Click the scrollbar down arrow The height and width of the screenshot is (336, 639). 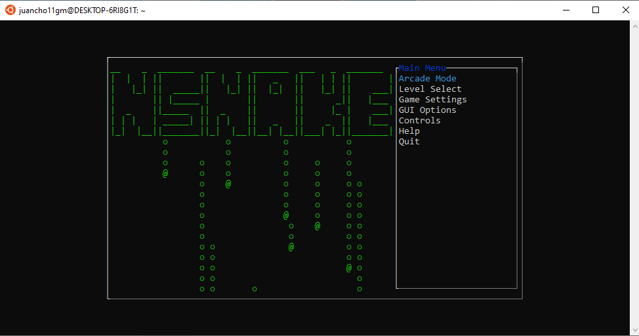pos(635,330)
